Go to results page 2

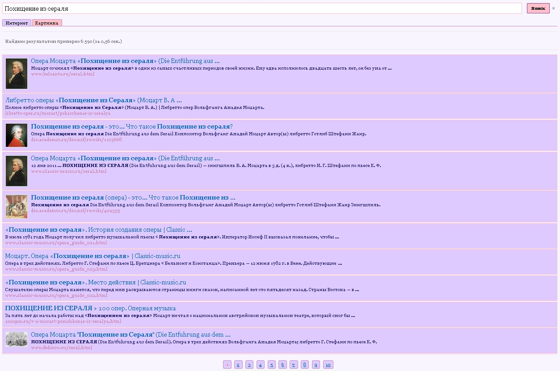click(x=238, y=365)
